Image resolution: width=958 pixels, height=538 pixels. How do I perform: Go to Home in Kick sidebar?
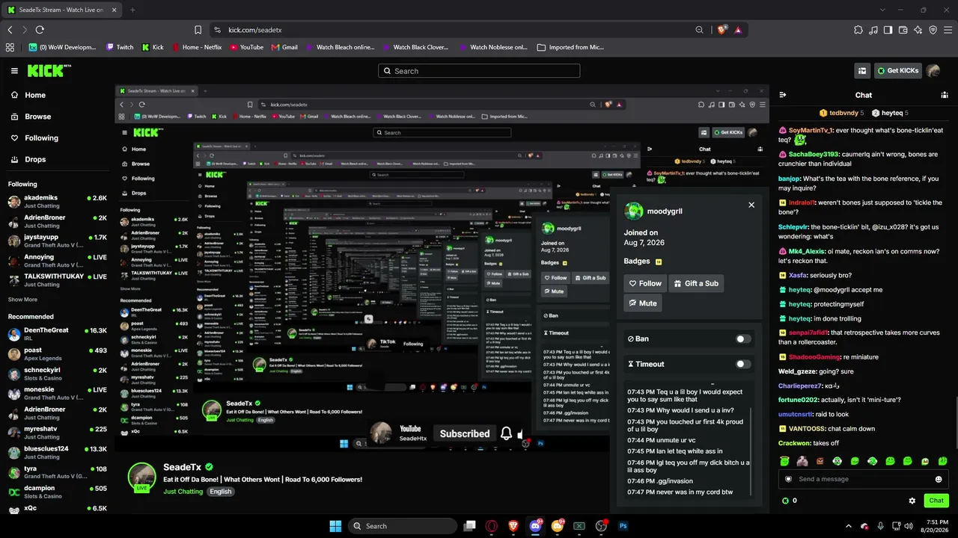tap(28, 95)
